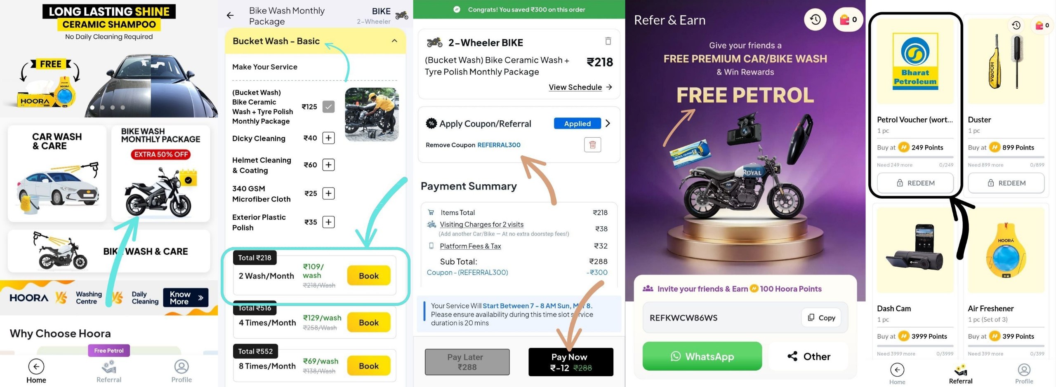
Task: Open Bike Wash Monthly Package card
Action: (x=160, y=174)
